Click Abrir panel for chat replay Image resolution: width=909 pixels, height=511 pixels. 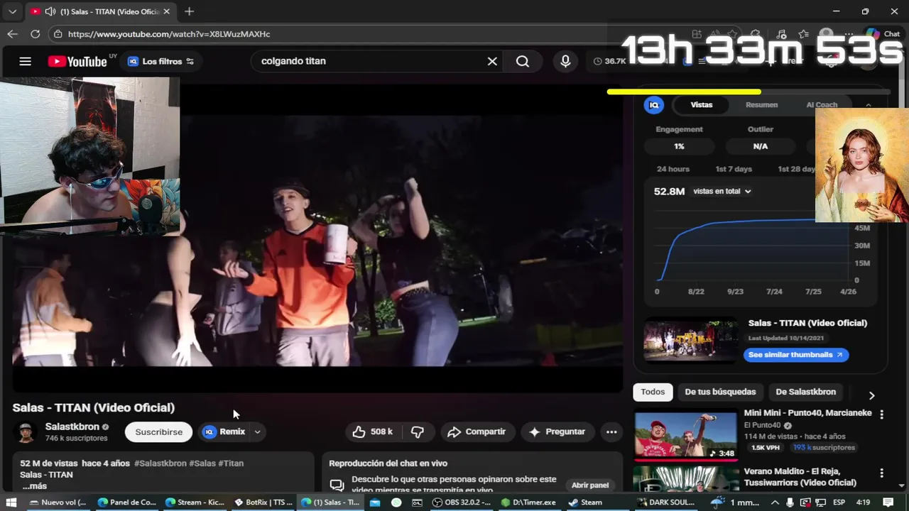click(590, 485)
